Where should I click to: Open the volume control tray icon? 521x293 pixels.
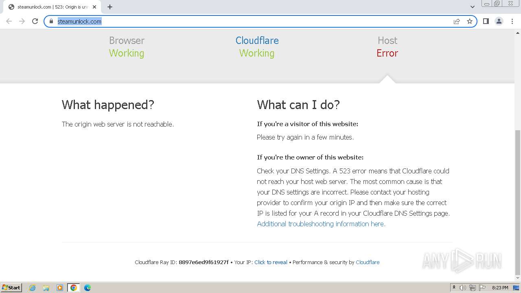pos(463,288)
